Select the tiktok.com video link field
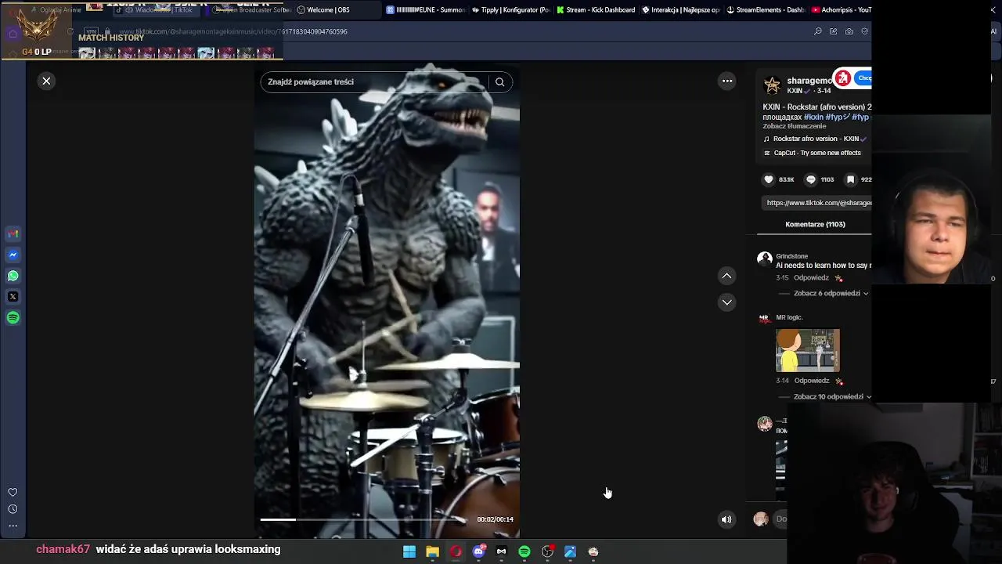Image resolution: width=1002 pixels, height=564 pixels. [817, 203]
